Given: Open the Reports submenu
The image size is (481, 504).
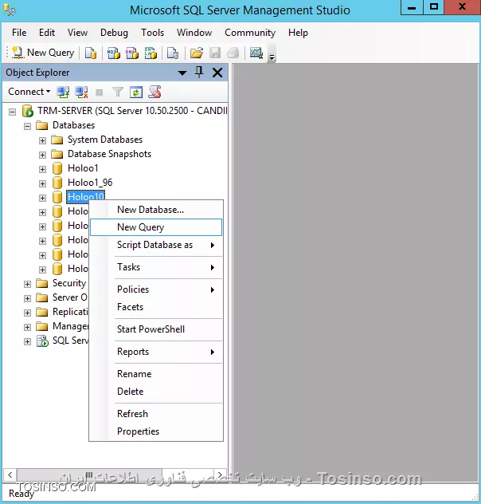Looking at the screenshot, I should pos(156,352).
